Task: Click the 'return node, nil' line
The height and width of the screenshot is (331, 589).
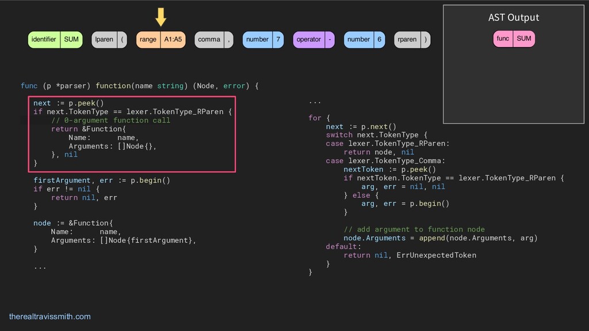Action: 378,152
